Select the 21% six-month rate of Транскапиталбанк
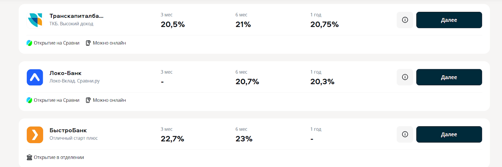Screen dimensions: 502x167 click(243, 24)
